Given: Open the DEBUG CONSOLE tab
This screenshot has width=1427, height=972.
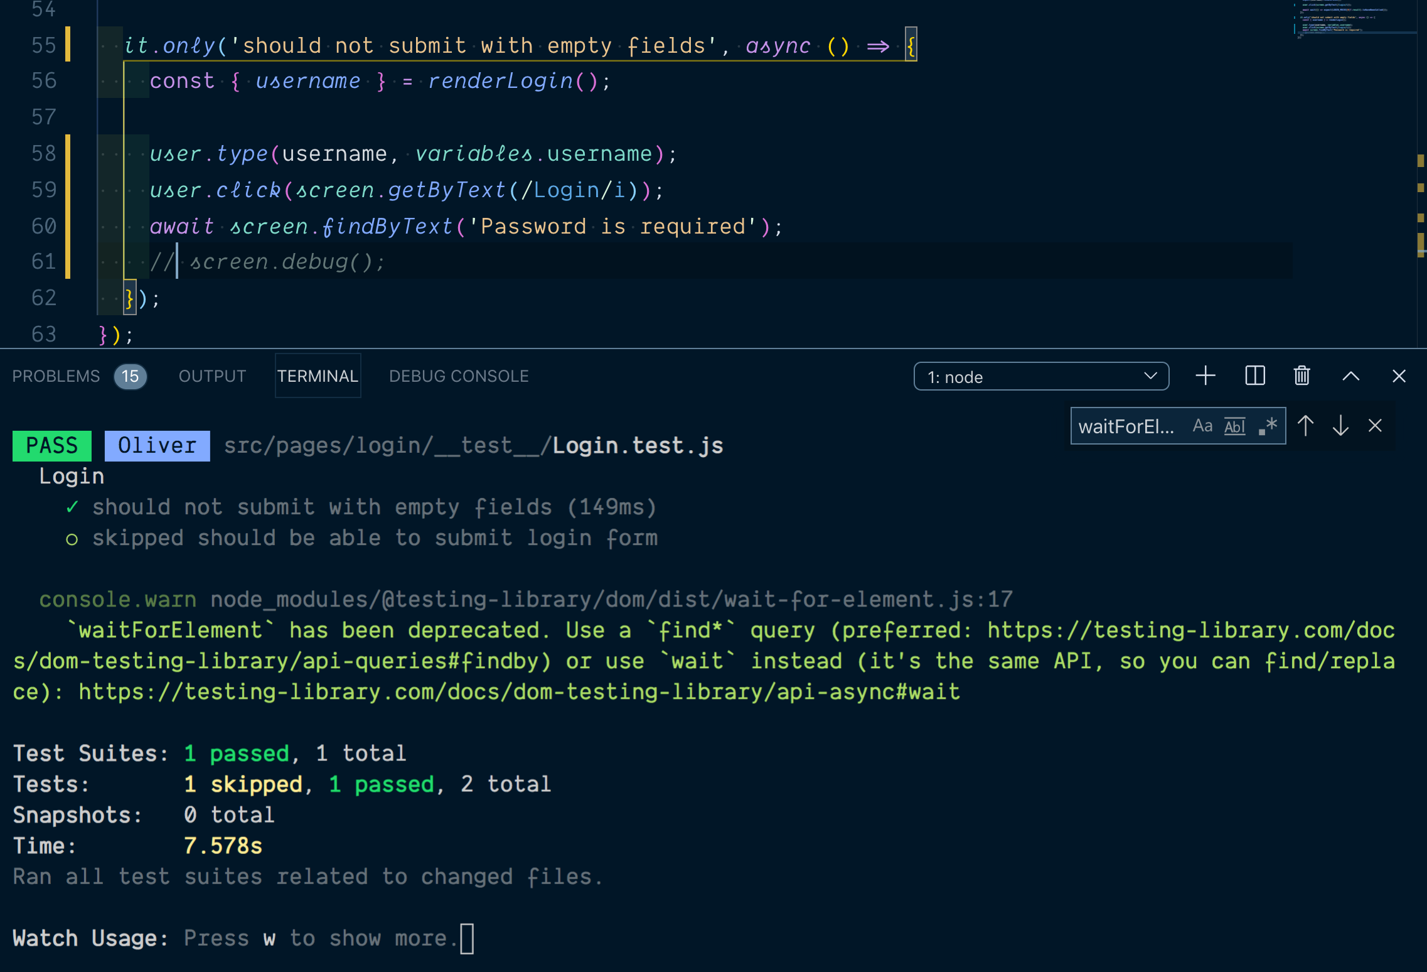Looking at the screenshot, I should point(459,375).
